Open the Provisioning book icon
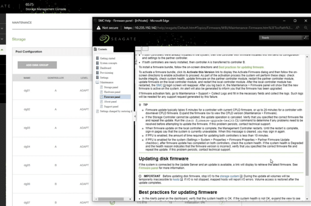311x206 pixels. tap(97, 73)
